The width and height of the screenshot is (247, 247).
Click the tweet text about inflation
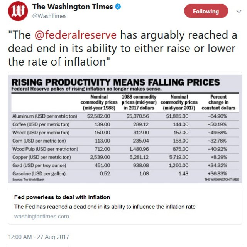click(123, 48)
